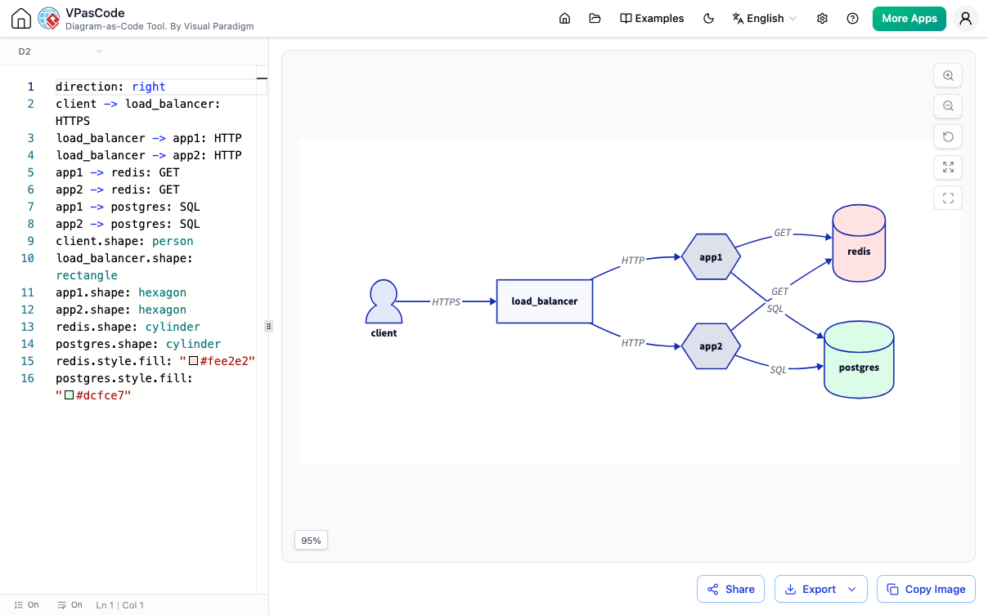Click line number 13 in the gutter

point(28,327)
